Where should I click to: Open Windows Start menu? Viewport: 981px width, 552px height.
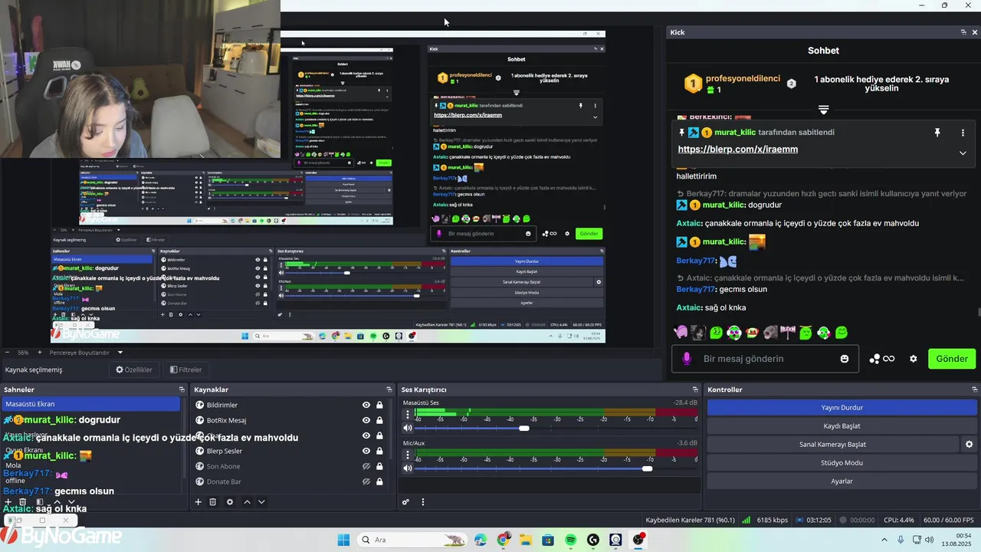point(343,540)
